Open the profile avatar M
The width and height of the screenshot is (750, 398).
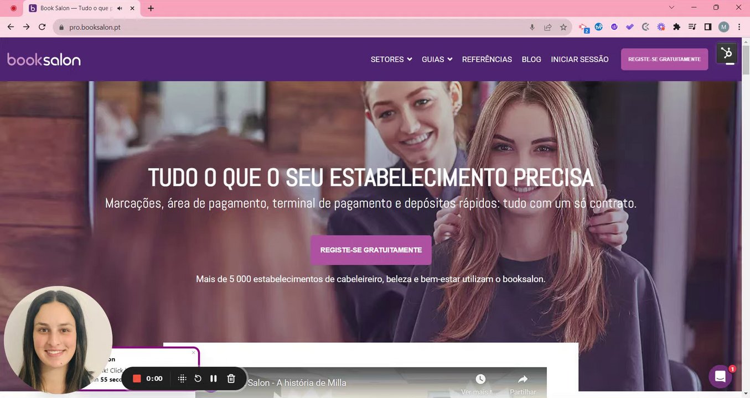[723, 27]
